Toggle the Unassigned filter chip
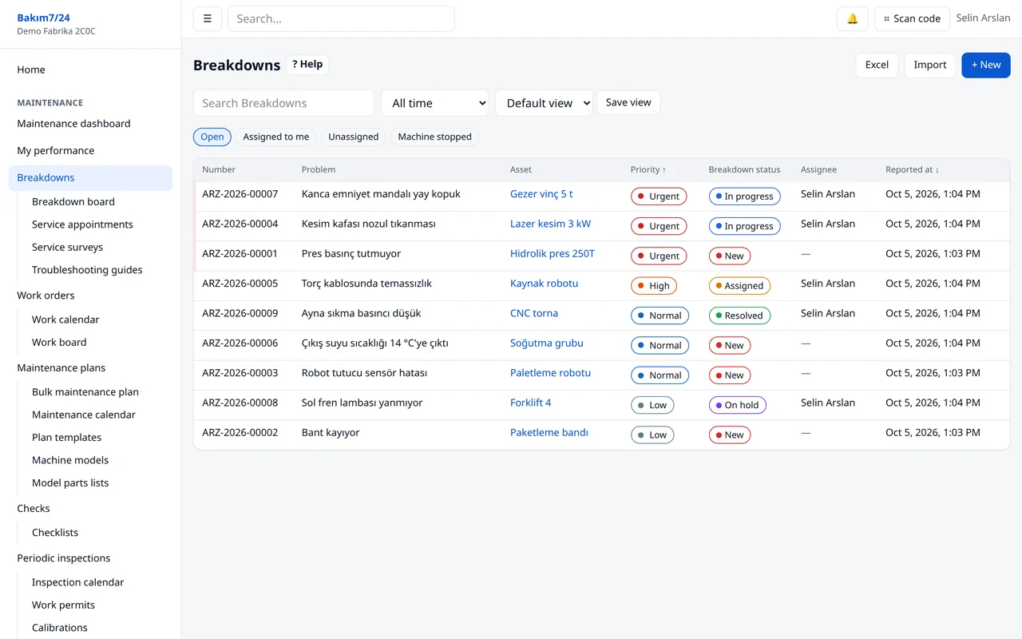Viewport: 1022px width, 639px height. pyautogui.click(x=354, y=137)
